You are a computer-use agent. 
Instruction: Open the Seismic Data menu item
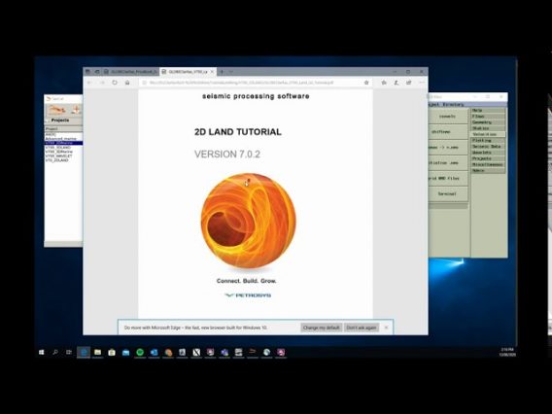click(x=488, y=147)
